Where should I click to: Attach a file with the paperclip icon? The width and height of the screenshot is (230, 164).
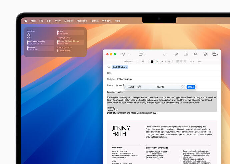tap(176, 54)
